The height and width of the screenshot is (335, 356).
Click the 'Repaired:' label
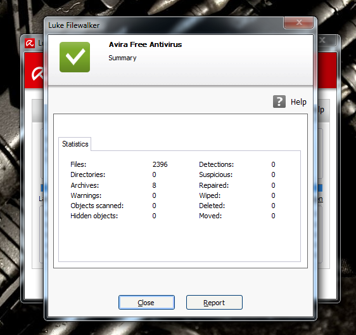[x=214, y=185]
